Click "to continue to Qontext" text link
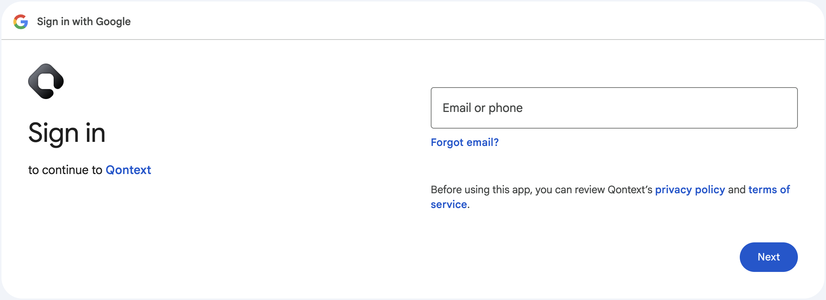826x300 pixels. click(89, 170)
